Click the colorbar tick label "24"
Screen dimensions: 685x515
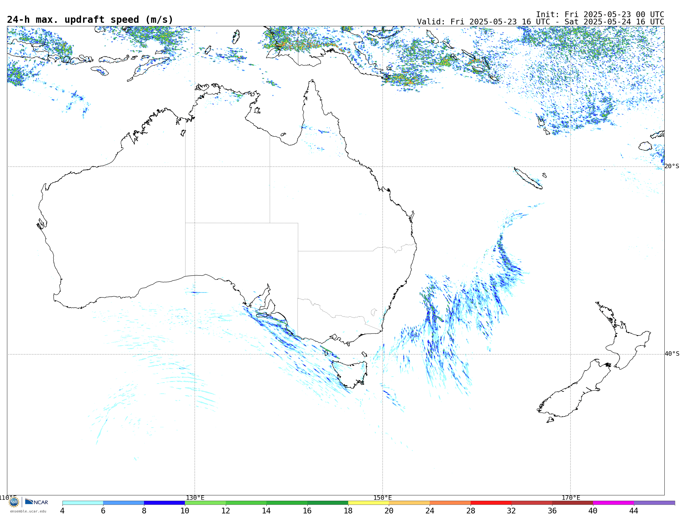pyautogui.click(x=430, y=511)
